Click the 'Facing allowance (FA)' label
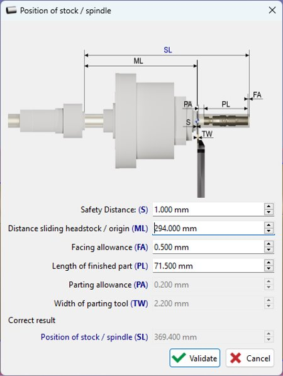Image resolution: width=283 pixels, height=376 pixels. click(x=109, y=248)
